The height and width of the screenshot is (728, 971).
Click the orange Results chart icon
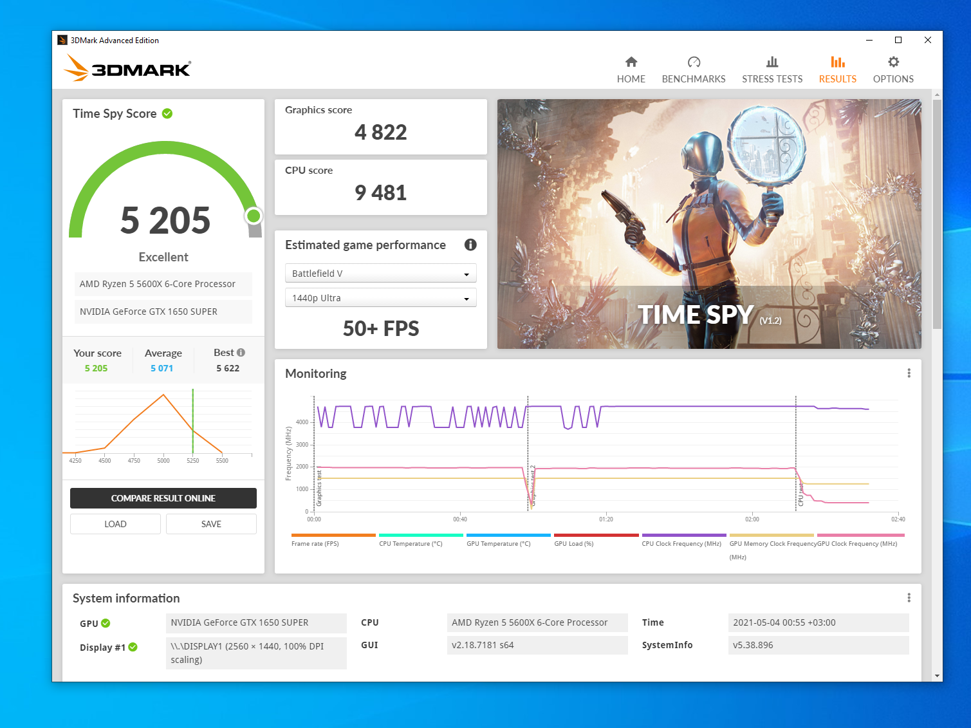(838, 62)
